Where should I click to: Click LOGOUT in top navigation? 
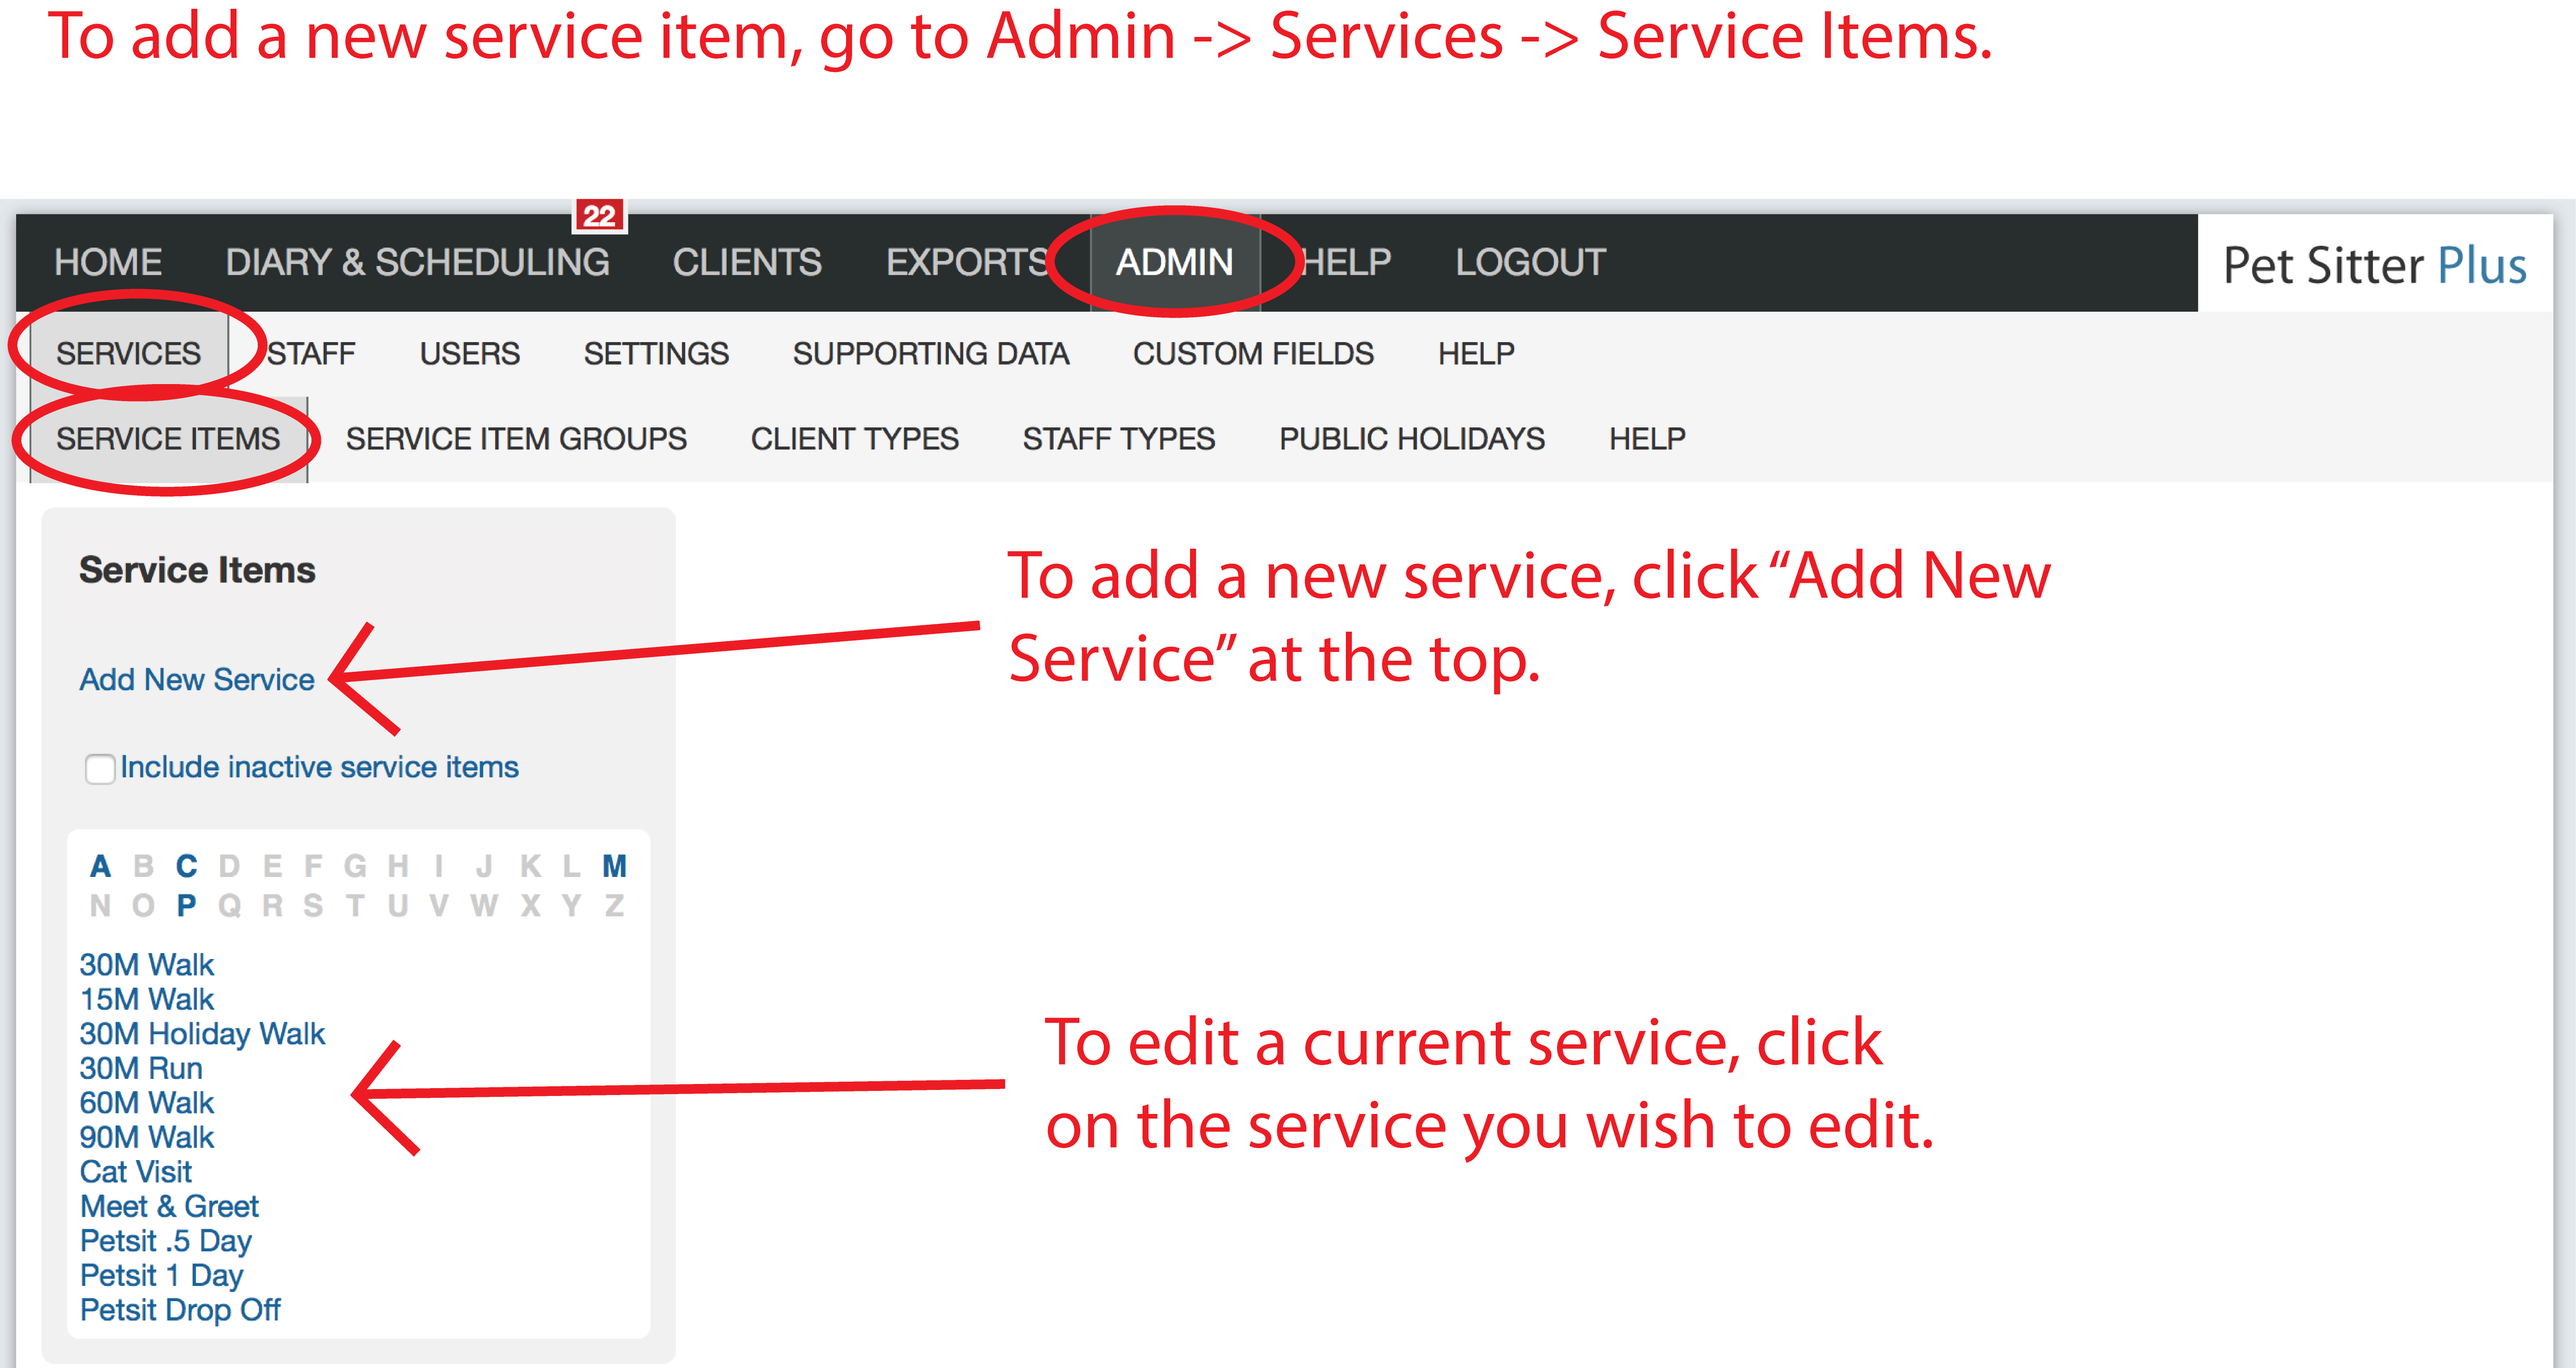[x=1531, y=262]
